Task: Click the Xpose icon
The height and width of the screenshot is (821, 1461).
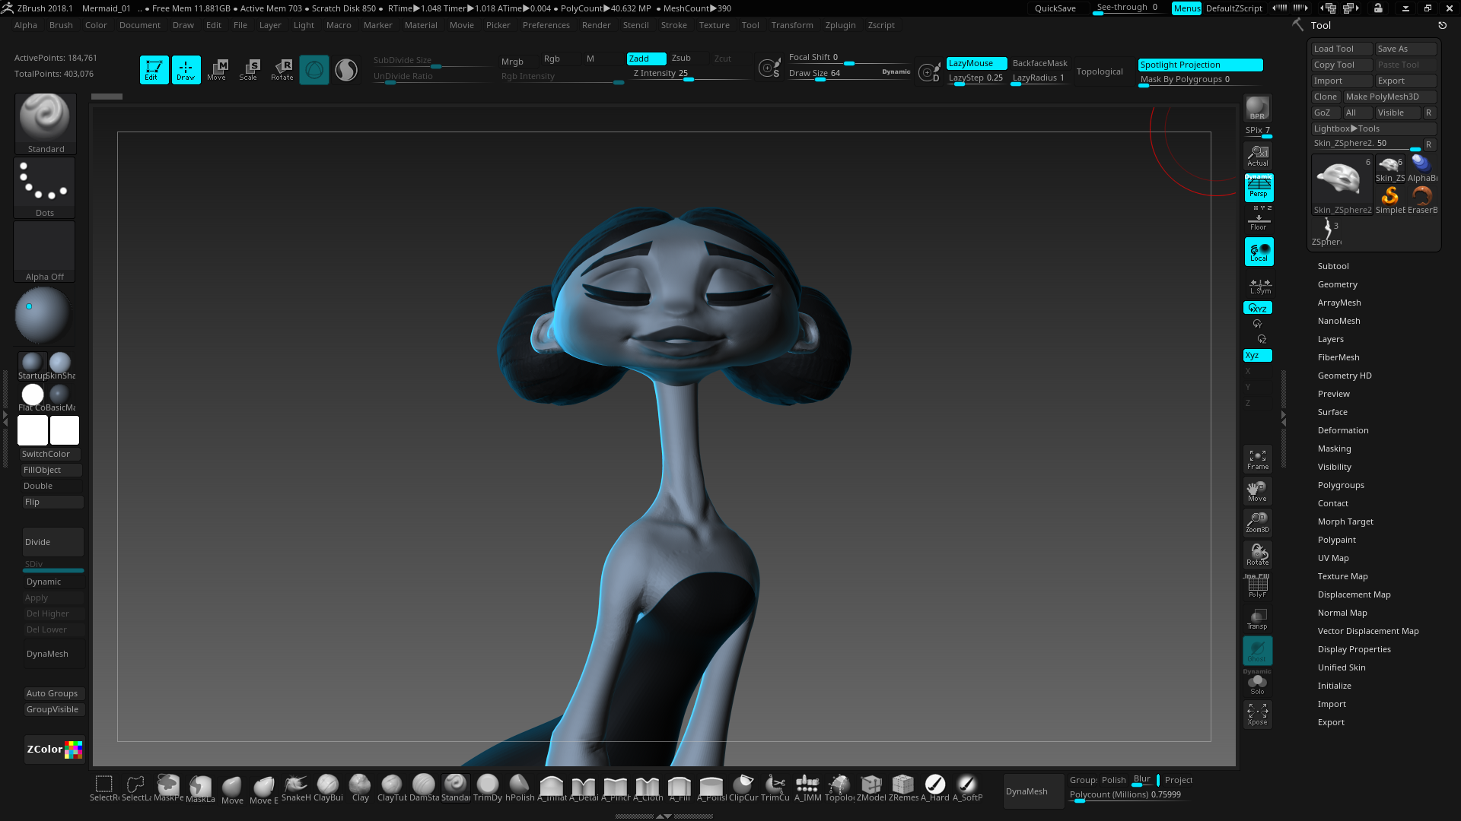Action: point(1258,714)
